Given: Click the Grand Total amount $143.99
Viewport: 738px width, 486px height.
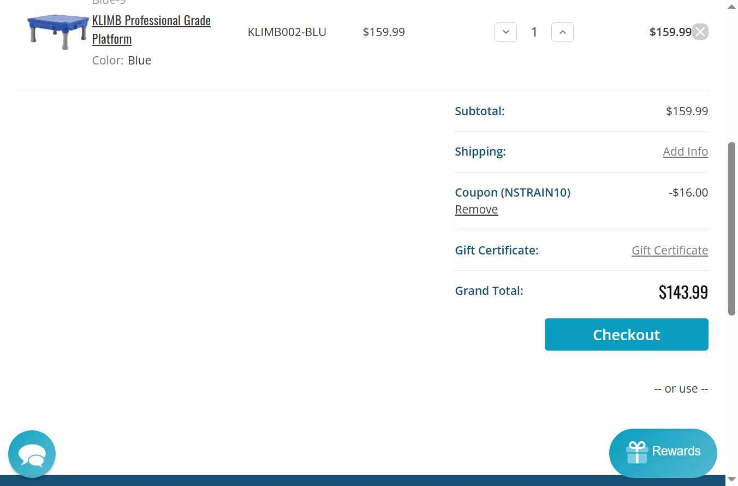Looking at the screenshot, I should (x=683, y=292).
